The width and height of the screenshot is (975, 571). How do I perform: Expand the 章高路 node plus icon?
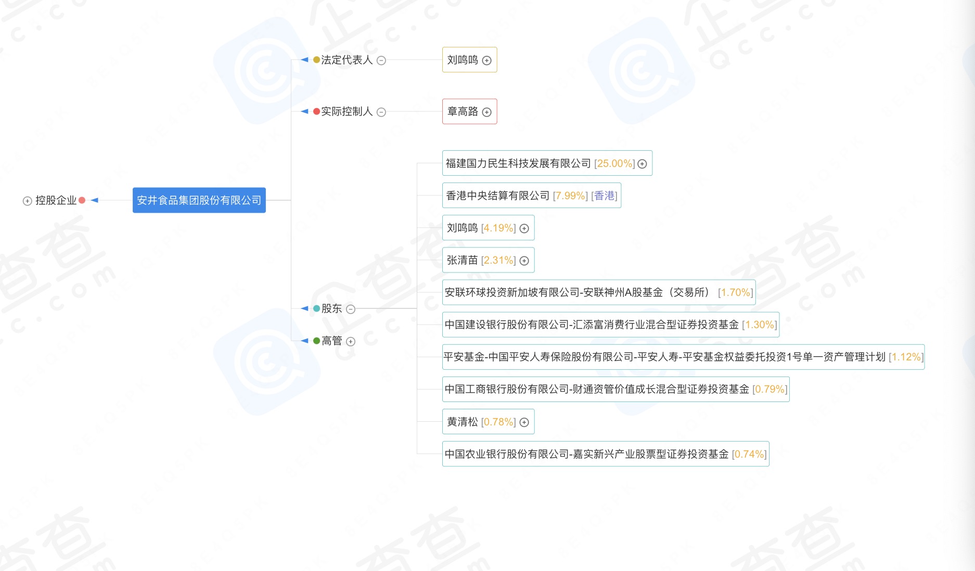pyautogui.click(x=487, y=112)
